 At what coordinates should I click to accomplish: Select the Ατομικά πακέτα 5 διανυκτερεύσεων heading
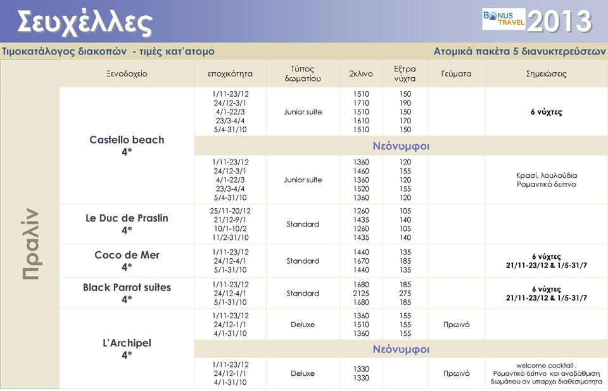[519, 51]
